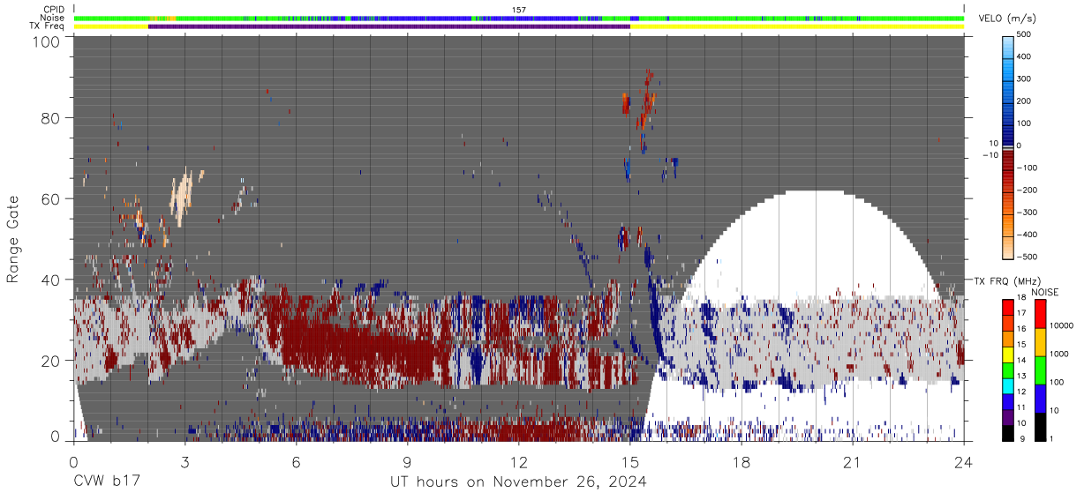Click the Range Gate axis label
1084x500 pixels.
(13, 238)
